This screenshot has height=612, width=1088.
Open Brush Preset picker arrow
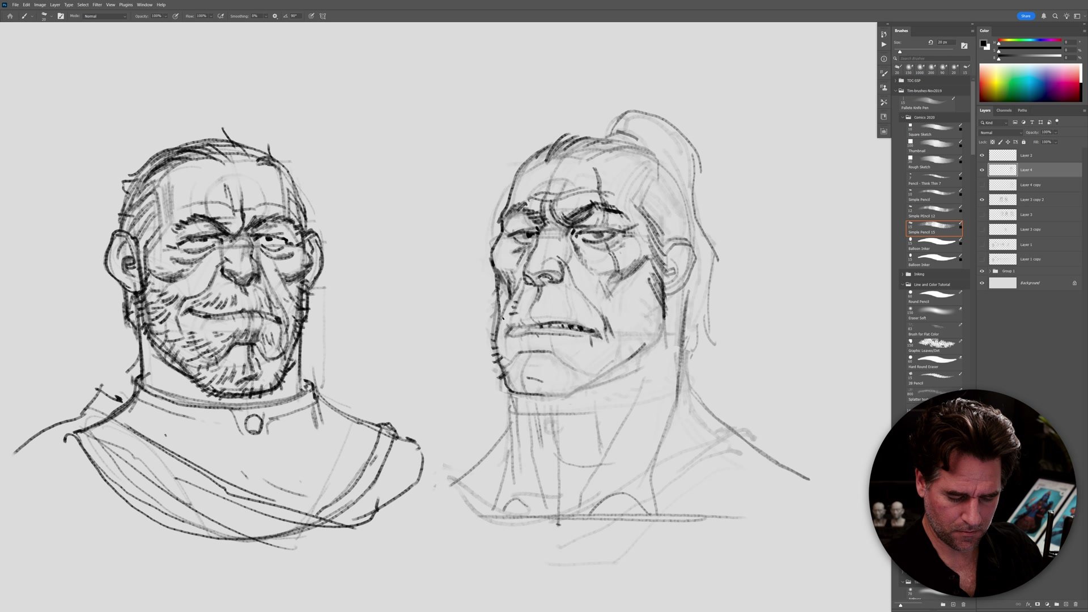pos(51,16)
